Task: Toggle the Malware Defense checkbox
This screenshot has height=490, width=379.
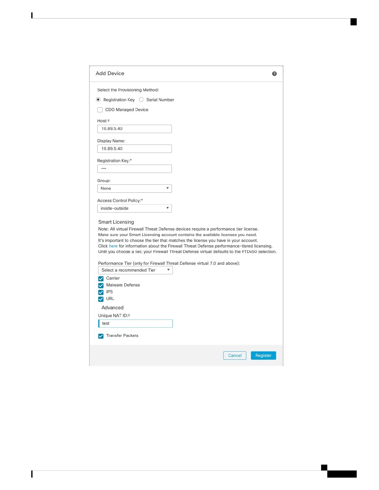Action: pyautogui.click(x=101, y=286)
